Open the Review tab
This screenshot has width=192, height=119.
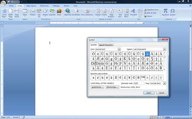point(66,6)
